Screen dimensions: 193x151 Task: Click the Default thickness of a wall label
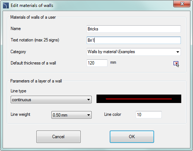[x=33, y=63]
